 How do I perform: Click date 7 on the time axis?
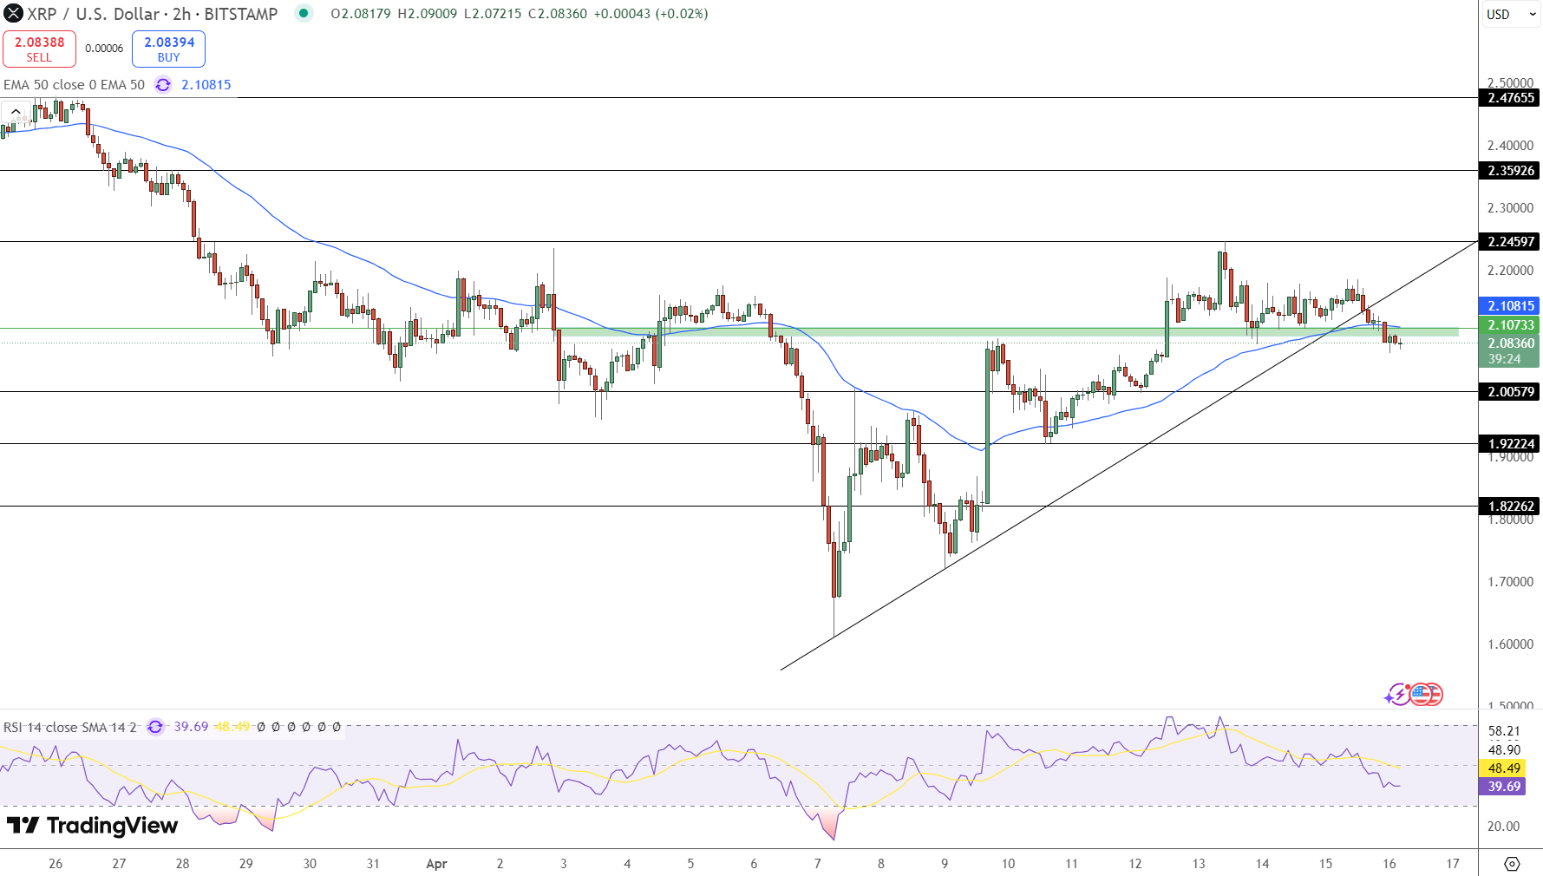point(817,864)
